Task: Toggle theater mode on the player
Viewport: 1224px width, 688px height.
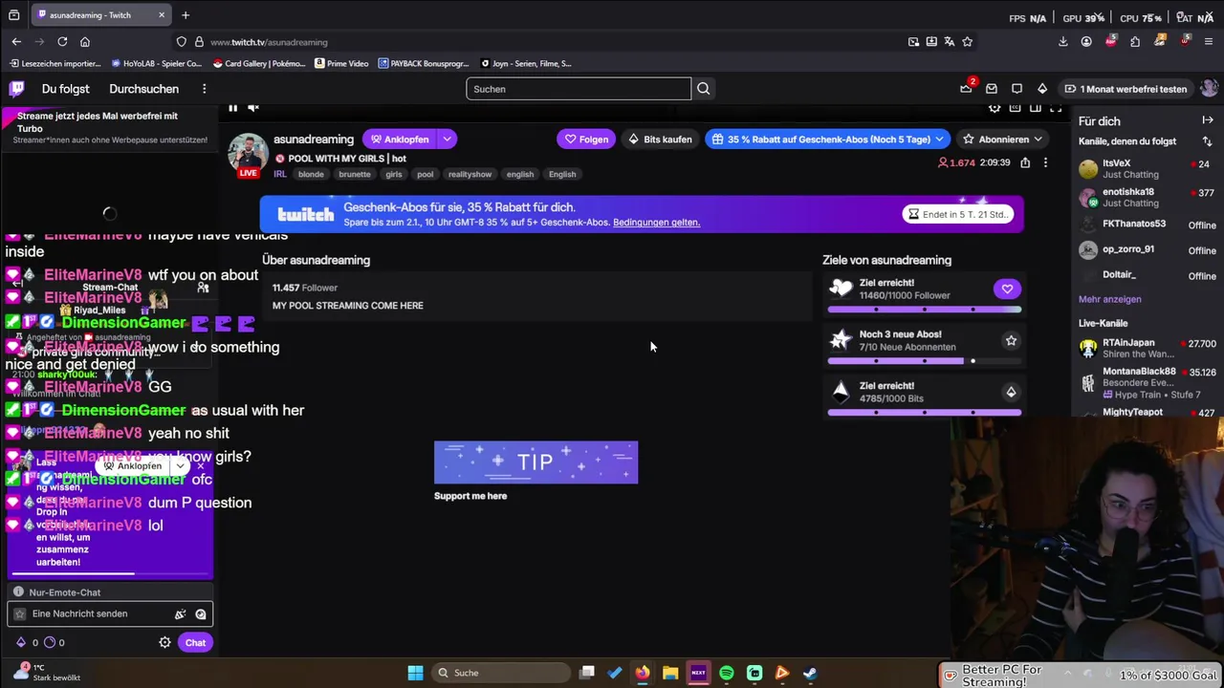Action: pyautogui.click(x=1035, y=108)
